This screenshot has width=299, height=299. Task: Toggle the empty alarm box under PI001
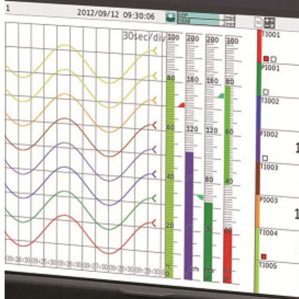pyautogui.click(x=266, y=92)
